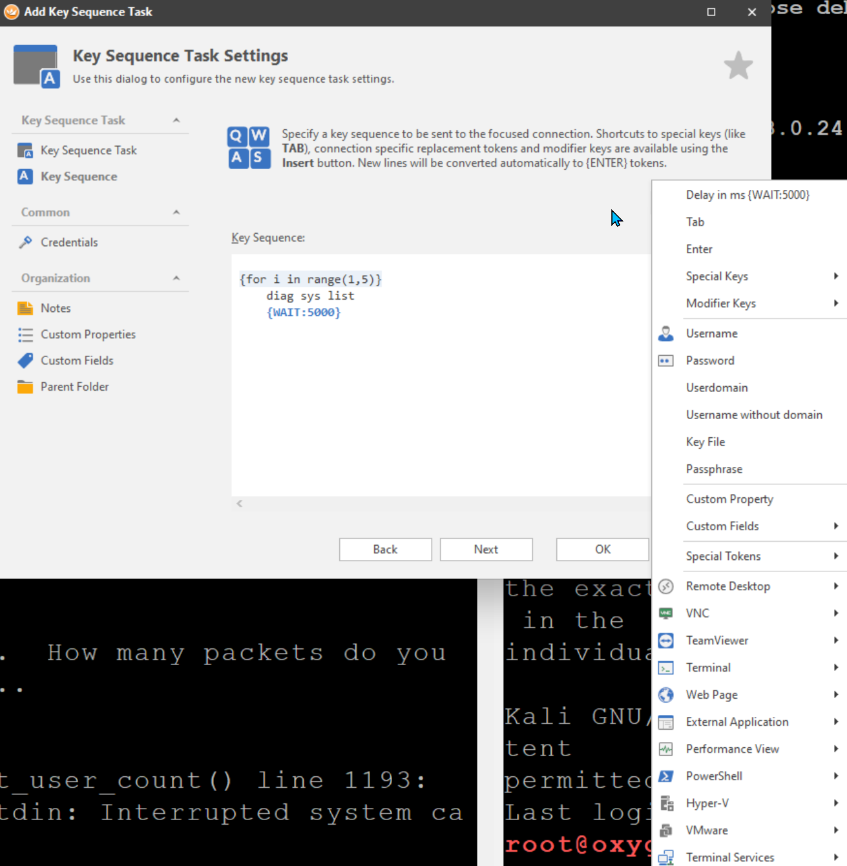The image size is (847, 866).
Task: Collapse the Key Sequence Task group
Action: [x=176, y=120]
